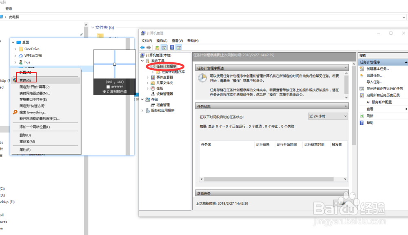Select the 事件查看器 node icon

152,77
